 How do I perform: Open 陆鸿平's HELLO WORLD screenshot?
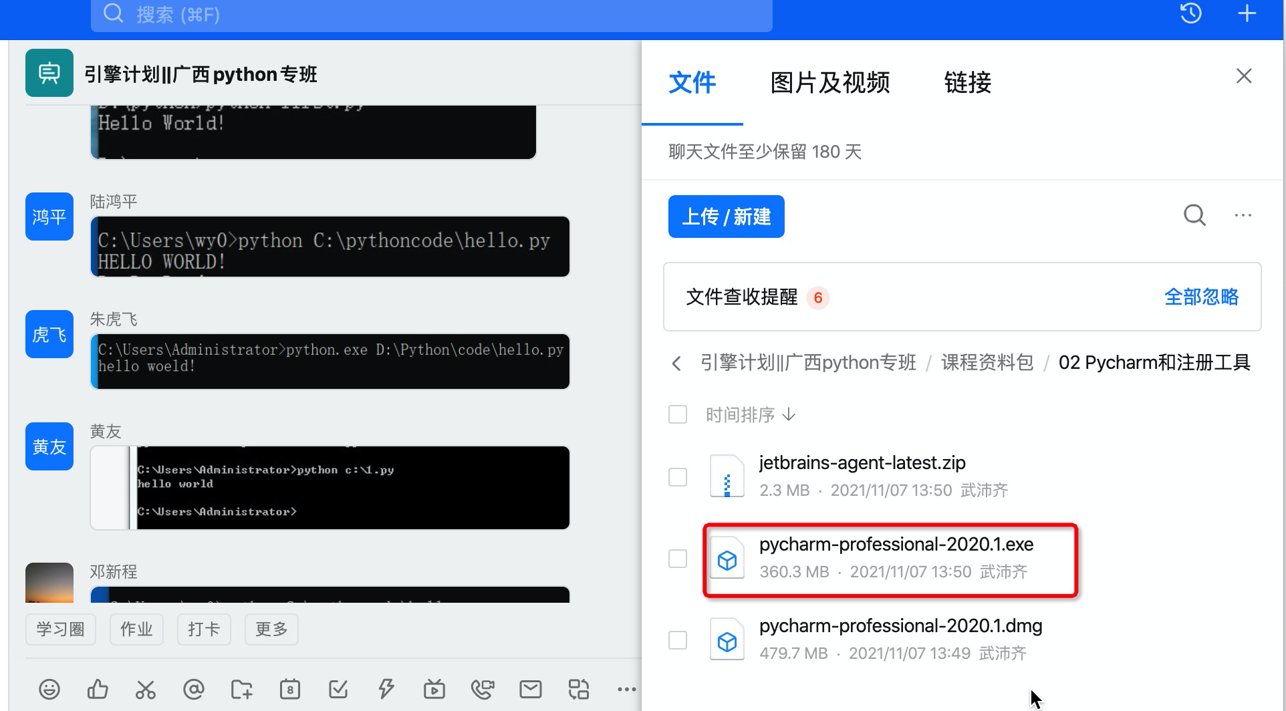330,247
